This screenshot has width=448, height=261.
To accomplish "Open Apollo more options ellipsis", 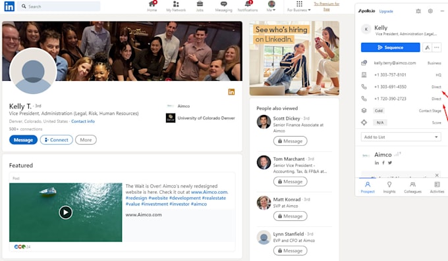I will pyautogui.click(x=437, y=47).
